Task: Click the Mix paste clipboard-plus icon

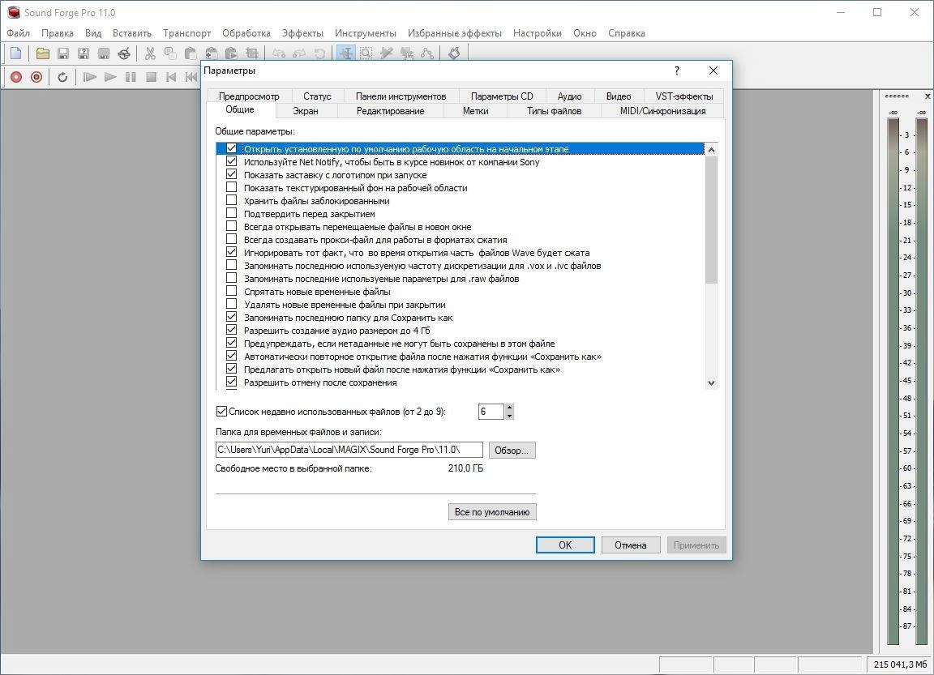Action: pyautogui.click(x=211, y=53)
